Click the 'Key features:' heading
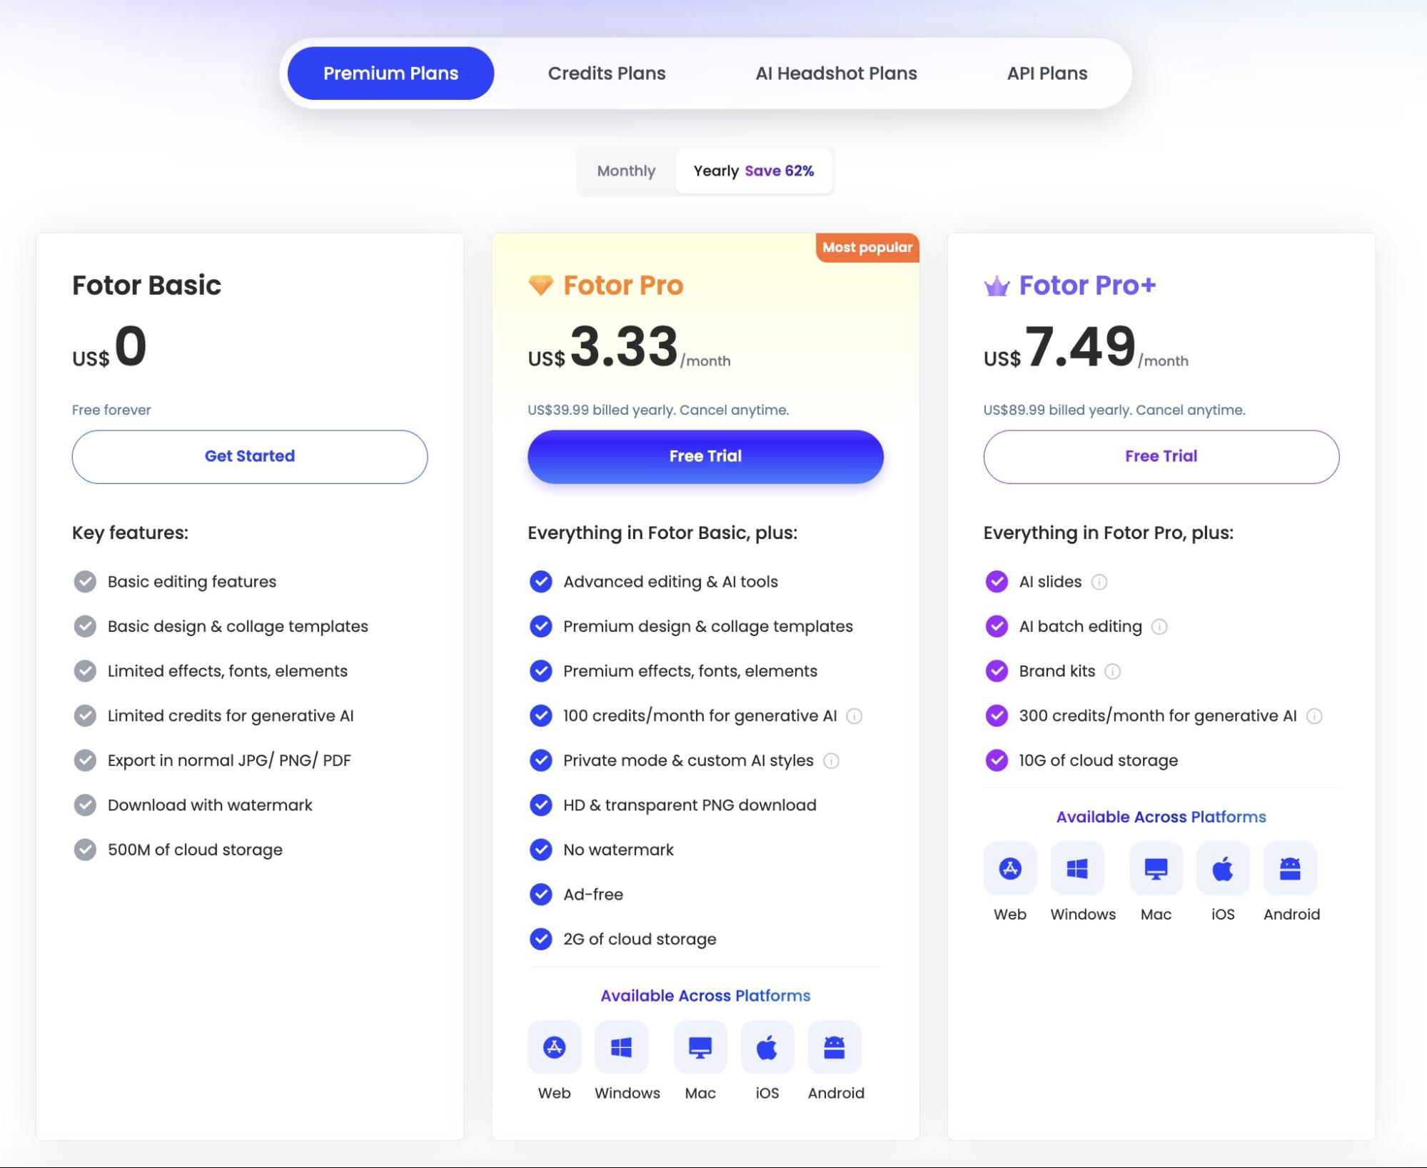The image size is (1427, 1168). (130, 533)
